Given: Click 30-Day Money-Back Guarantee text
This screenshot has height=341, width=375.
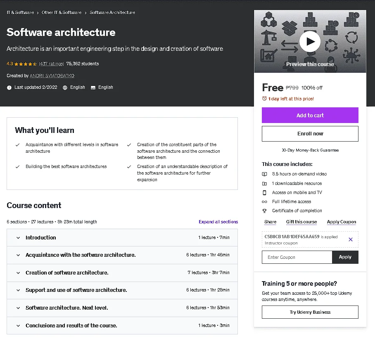Looking at the screenshot, I should pos(310,150).
